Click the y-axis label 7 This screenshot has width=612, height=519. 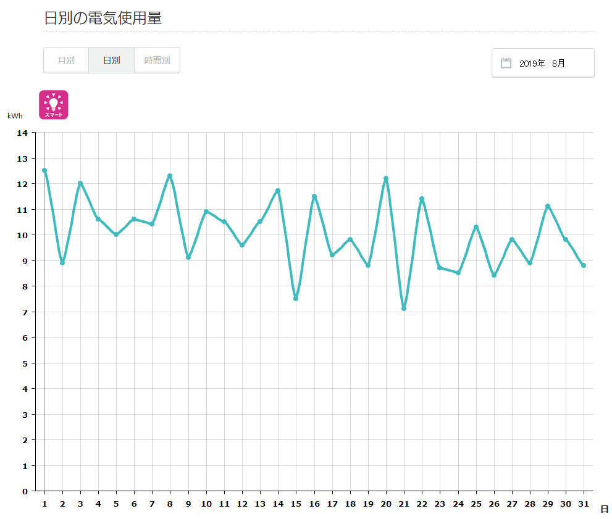tap(25, 312)
